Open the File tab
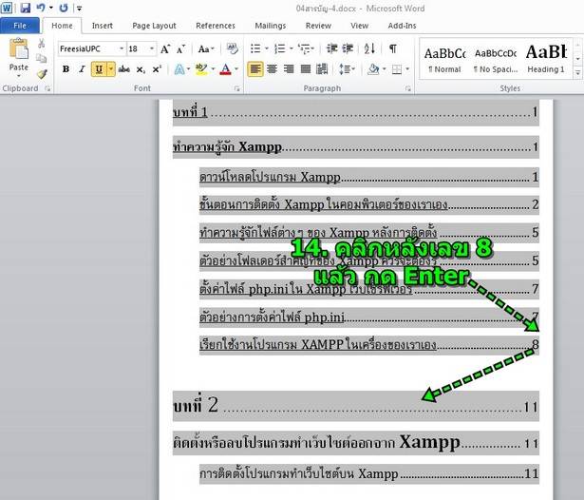Image resolution: width=584 pixels, height=500 pixels. point(20,26)
